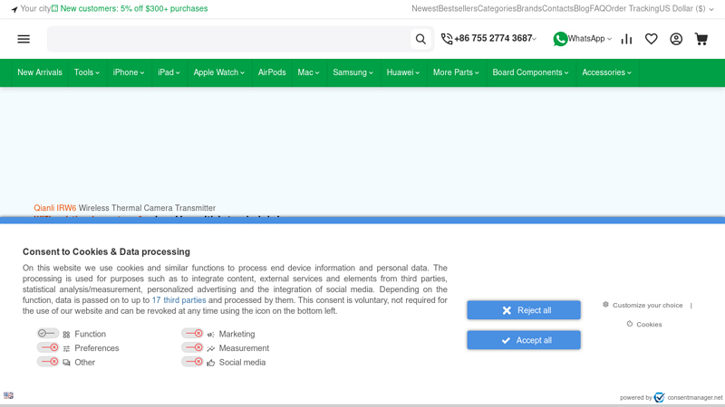Click inside the product search field
The width and height of the screenshot is (725, 407).
click(x=229, y=39)
